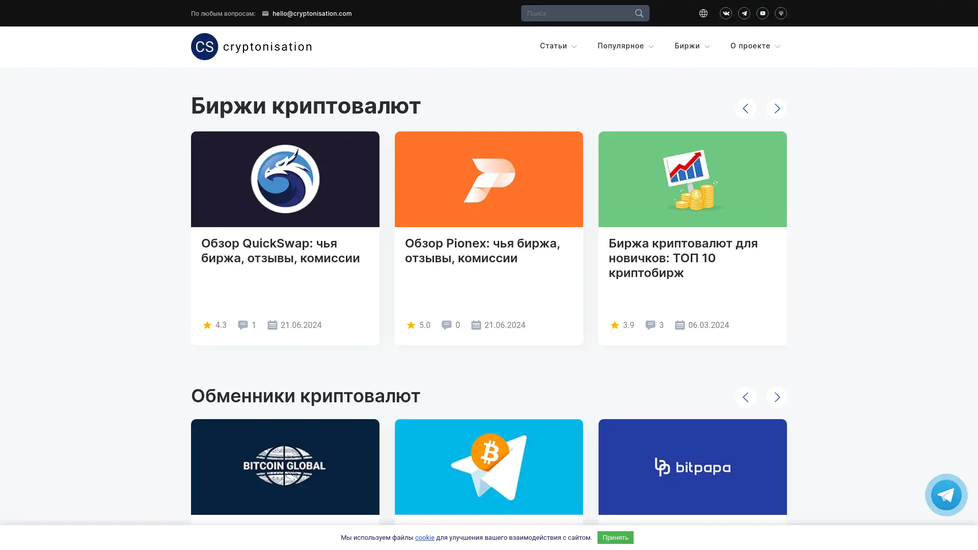
Task: Open the floating Telegram chat bubble
Action: pos(945,494)
